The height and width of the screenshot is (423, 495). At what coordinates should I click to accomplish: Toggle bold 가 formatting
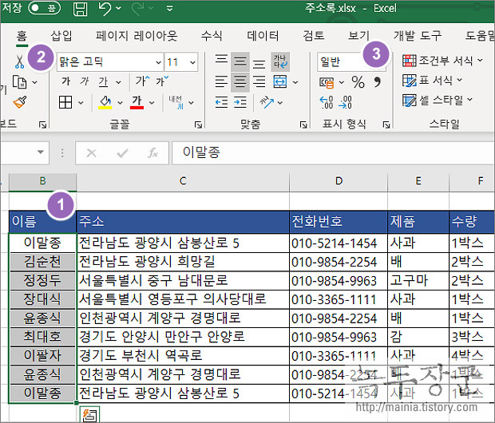pyautogui.click(x=66, y=81)
